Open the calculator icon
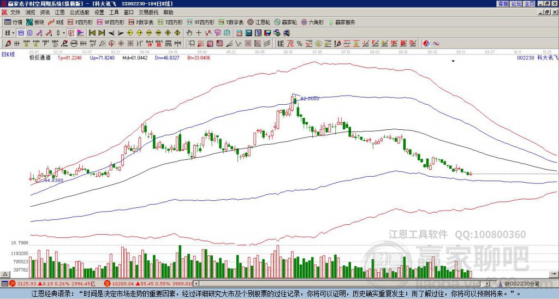The image size is (559, 299). tap(249, 33)
